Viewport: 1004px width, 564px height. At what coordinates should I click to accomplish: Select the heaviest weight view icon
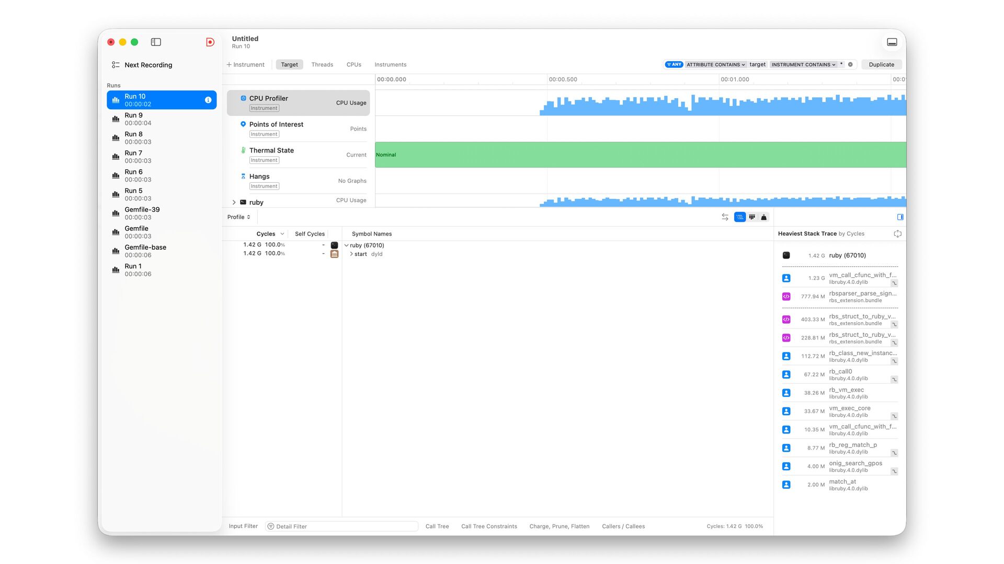764,217
